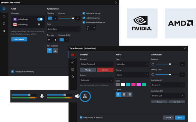The width and height of the screenshot is (196, 122).
Task: Close the Stream Chat Viewer window
Action: [x=116, y=3]
